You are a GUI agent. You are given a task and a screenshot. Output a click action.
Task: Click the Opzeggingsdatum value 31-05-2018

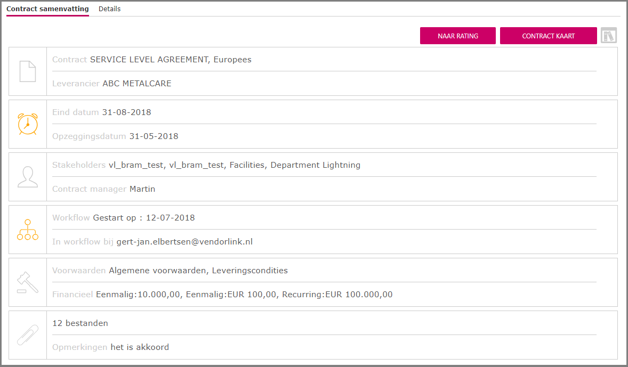click(x=154, y=136)
